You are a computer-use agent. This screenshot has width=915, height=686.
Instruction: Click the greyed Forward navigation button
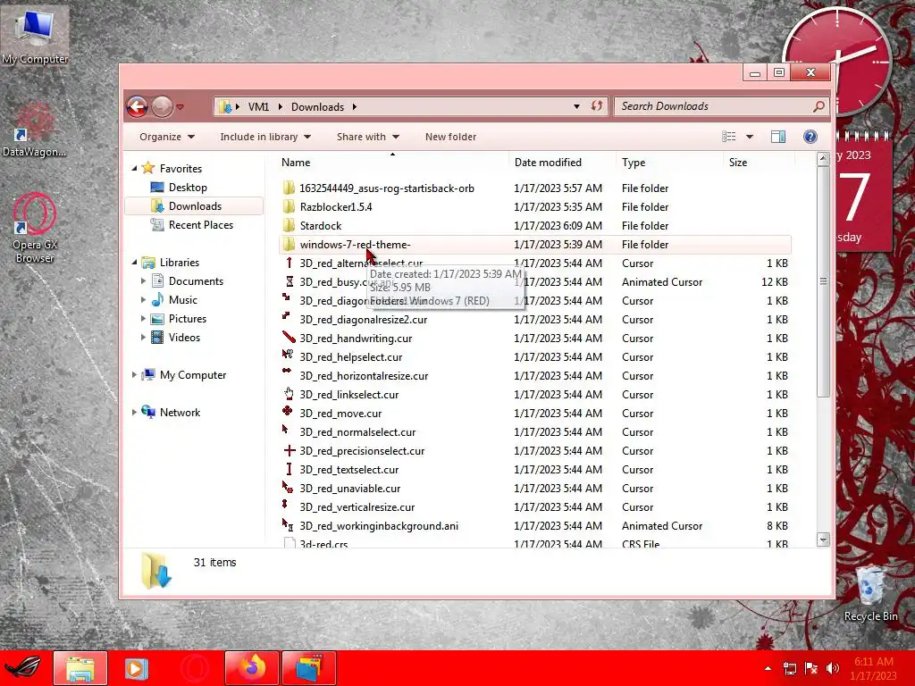[163, 107]
